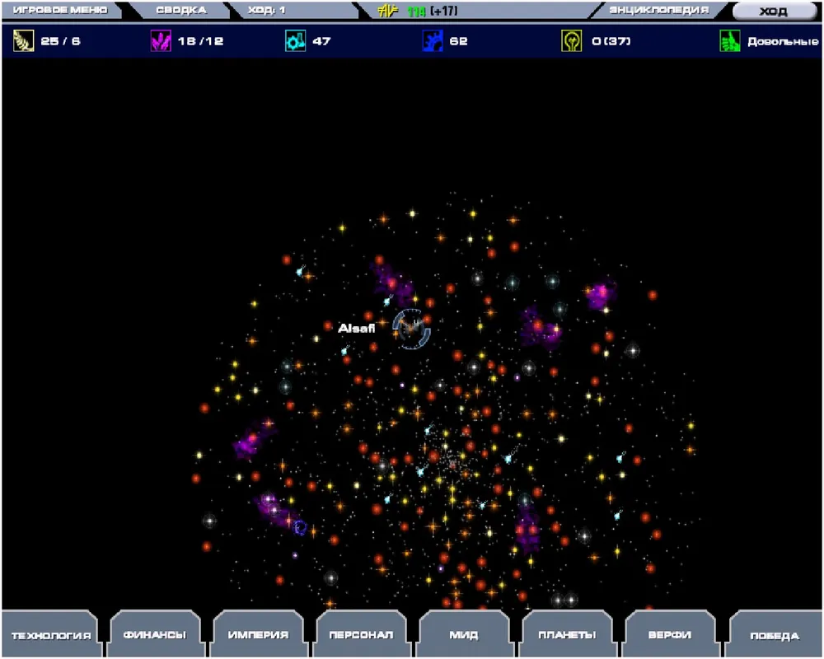Image resolution: width=824 pixels, height=659 pixels.
Task: Click the credits balance icon
Action: [x=388, y=11]
